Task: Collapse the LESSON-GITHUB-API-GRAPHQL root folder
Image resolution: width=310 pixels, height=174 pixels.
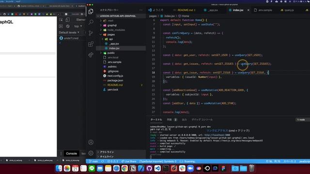Action: (x=98, y=16)
